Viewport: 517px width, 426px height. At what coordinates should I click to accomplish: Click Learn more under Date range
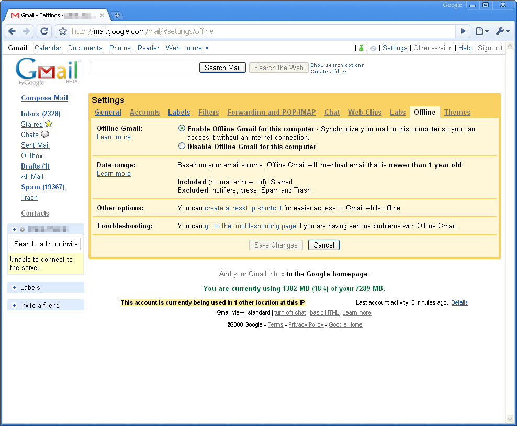114,173
